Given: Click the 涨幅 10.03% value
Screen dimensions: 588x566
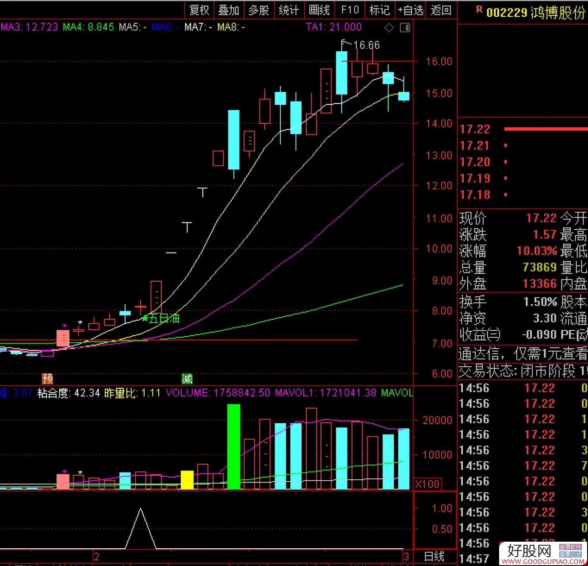Looking at the screenshot, I should [x=537, y=251].
